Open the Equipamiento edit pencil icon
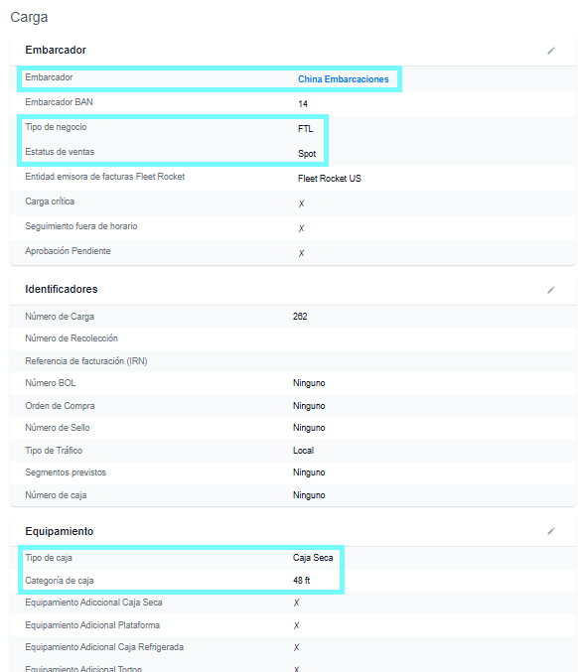 coord(551,531)
